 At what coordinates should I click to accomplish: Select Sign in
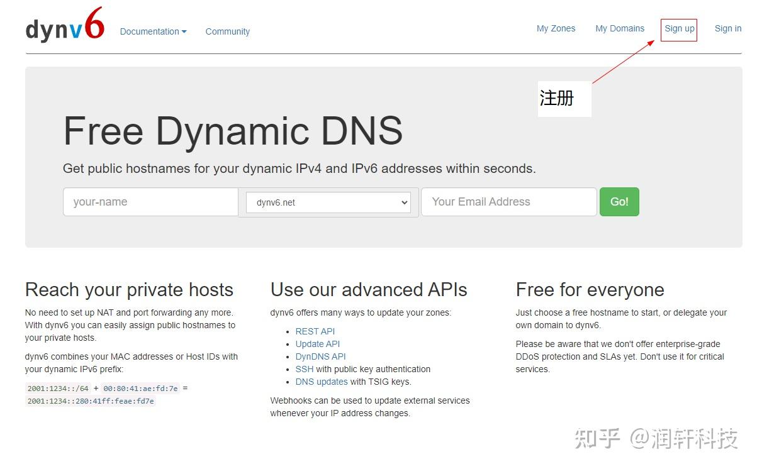point(727,28)
